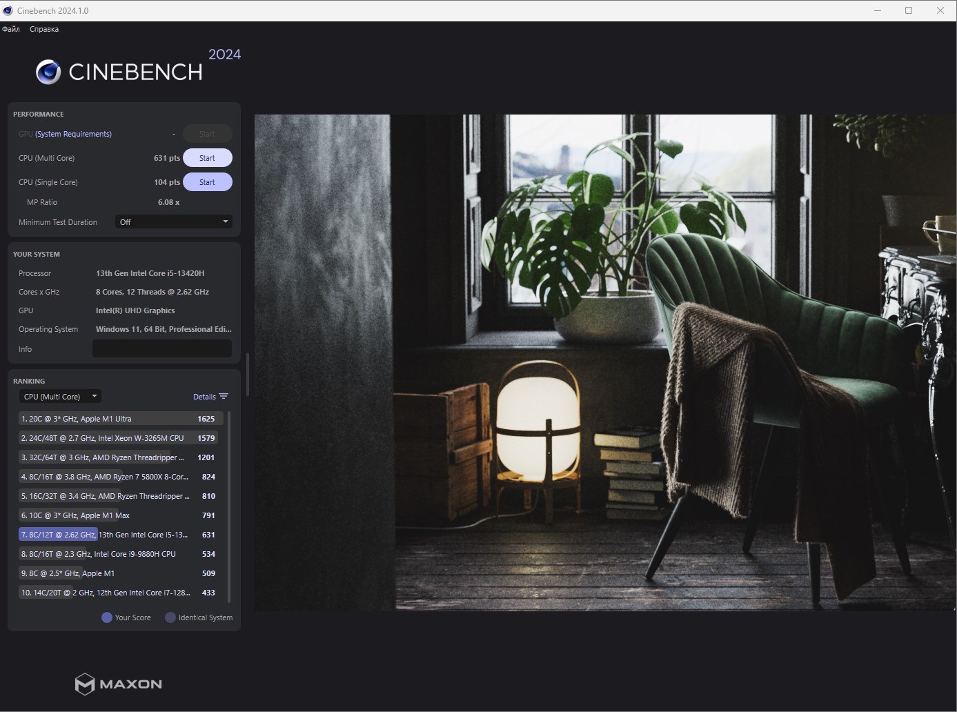Click the 1625 score of Apple M1 Ultra
This screenshot has width=957, height=712.
pos(206,419)
